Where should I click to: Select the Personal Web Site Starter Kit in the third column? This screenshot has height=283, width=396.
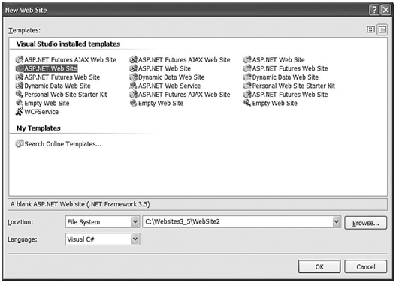[x=289, y=86]
